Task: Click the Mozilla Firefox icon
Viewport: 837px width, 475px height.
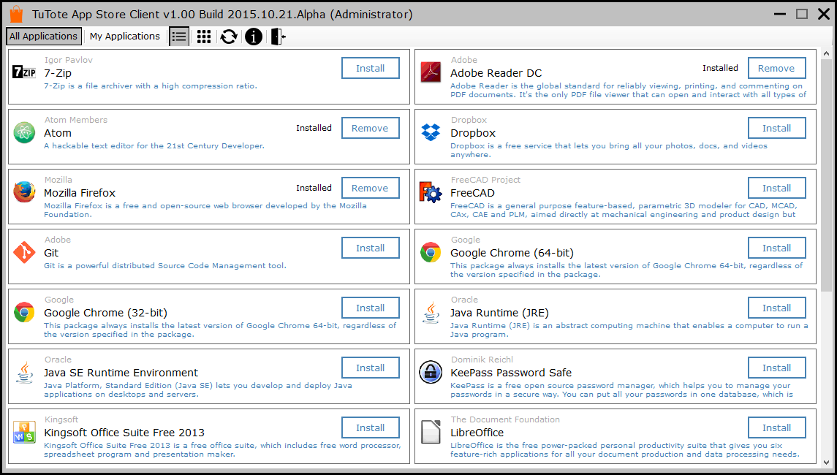Action: [x=24, y=192]
